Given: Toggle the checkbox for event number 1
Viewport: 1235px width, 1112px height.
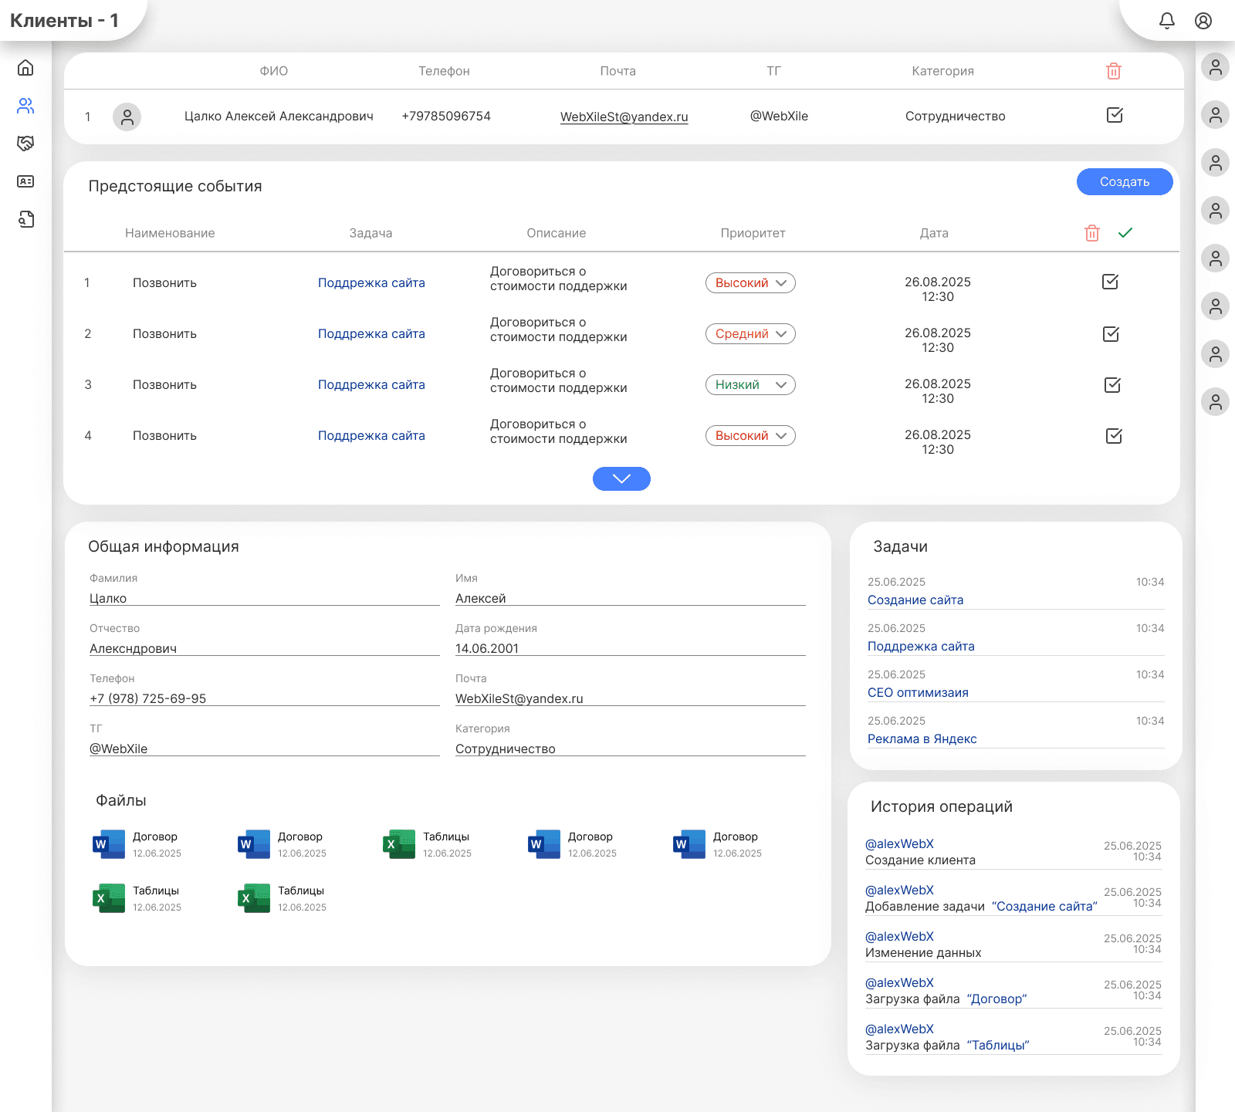Looking at the screenshot, I should pos(1110,282).
